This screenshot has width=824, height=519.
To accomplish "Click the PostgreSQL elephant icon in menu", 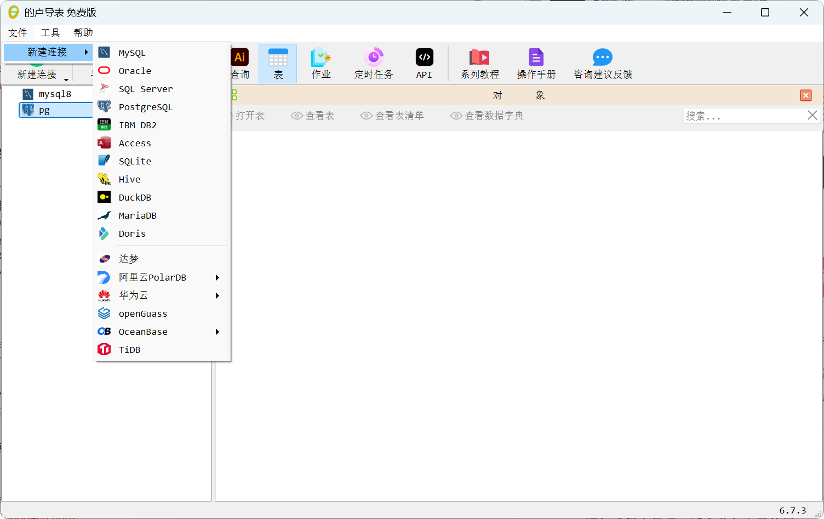I will 104,106.
